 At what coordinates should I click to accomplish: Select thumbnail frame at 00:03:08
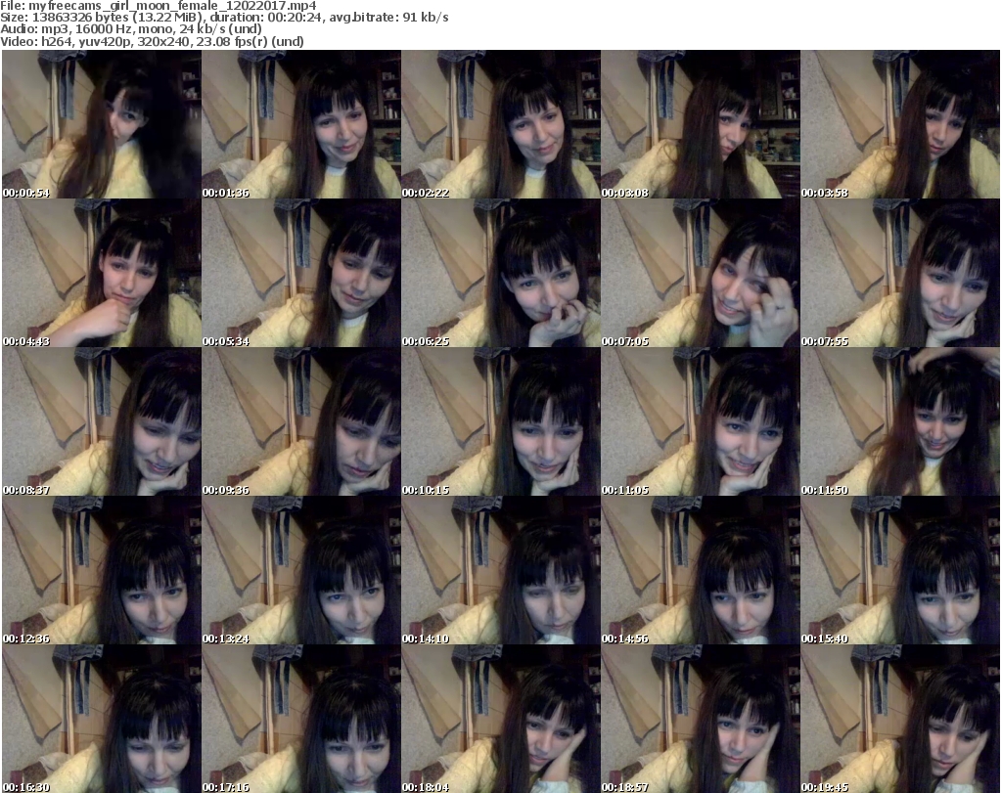point(701,124)
